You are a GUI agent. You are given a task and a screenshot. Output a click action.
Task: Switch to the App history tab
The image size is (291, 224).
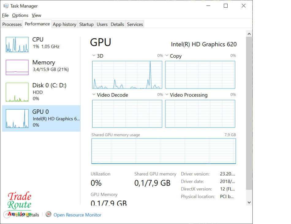point(64,24)
